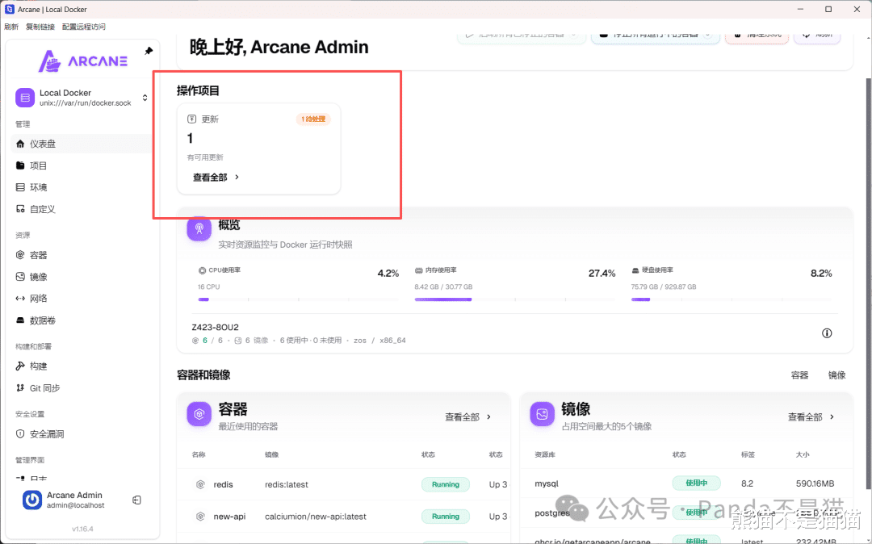Click the Z423-8OU2 host name
The image size is (872, 544).
(x=216, y=328)
